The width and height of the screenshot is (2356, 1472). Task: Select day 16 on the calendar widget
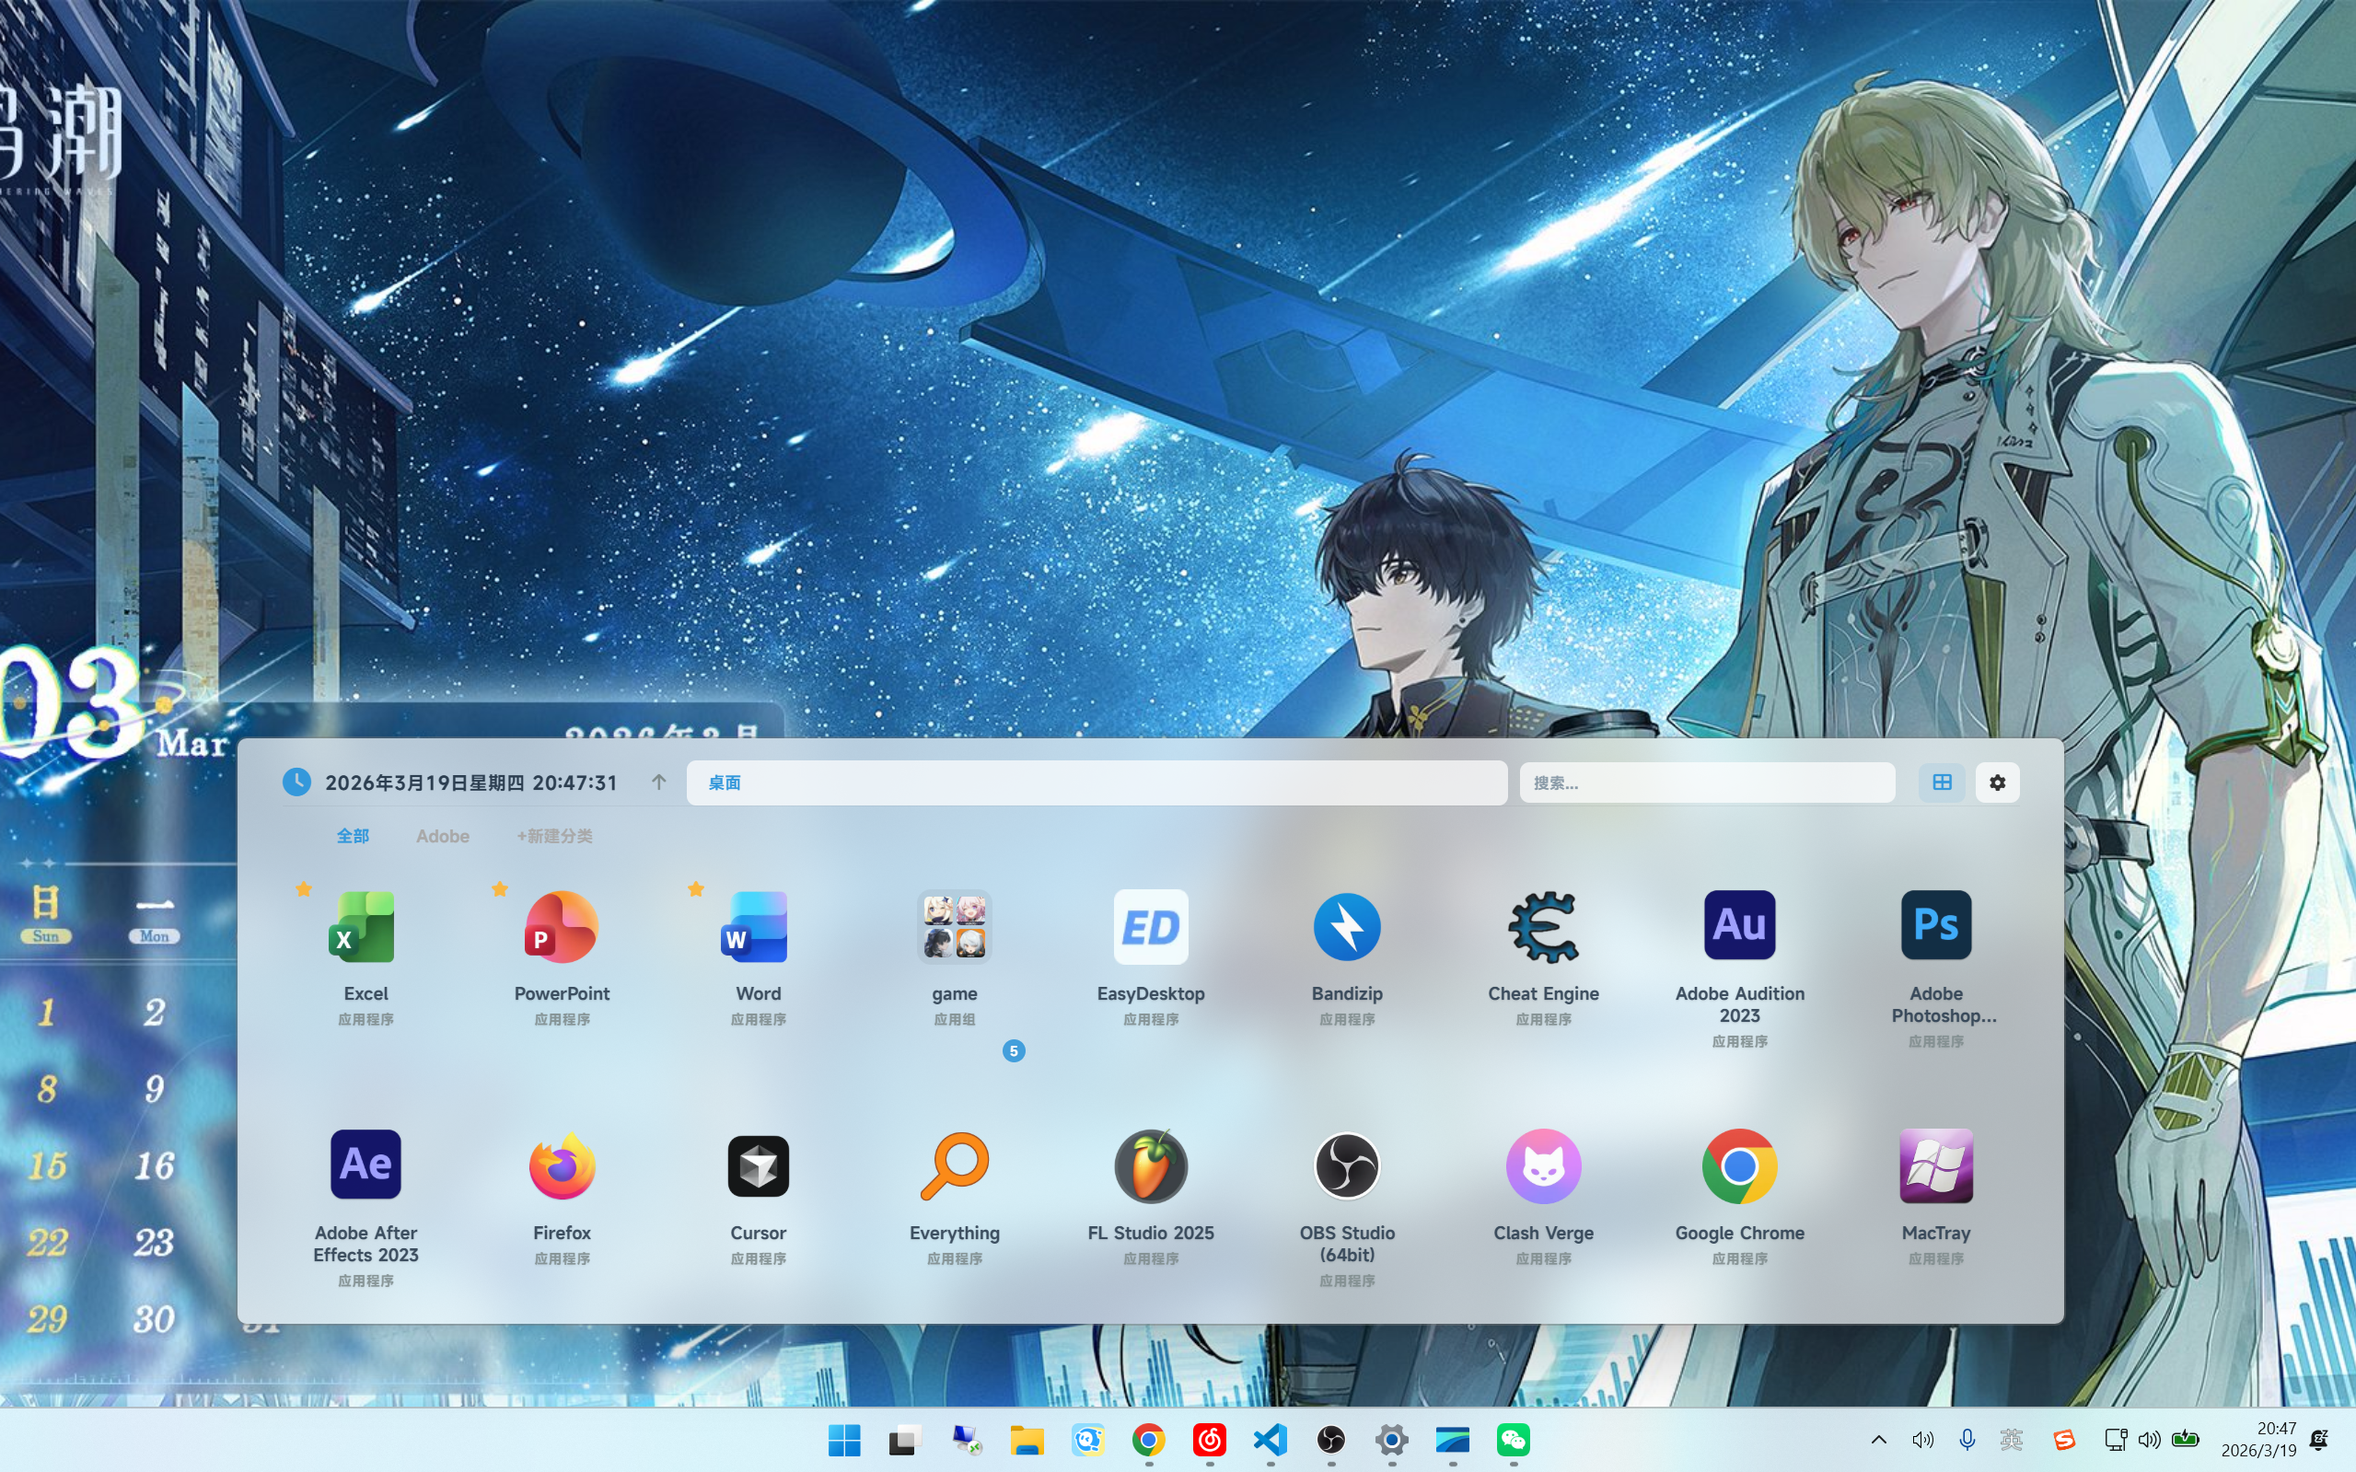tap(154, 1165)
